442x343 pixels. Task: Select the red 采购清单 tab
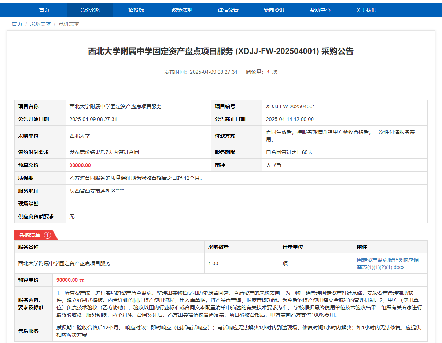tap(30, 235)
